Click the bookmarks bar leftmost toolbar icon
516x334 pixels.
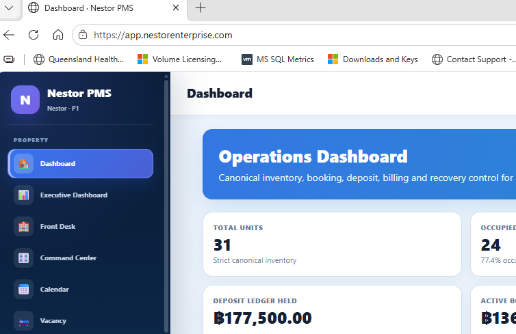pos(9,59)
